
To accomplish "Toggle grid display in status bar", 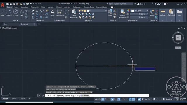I will click(x=103, y=99).
